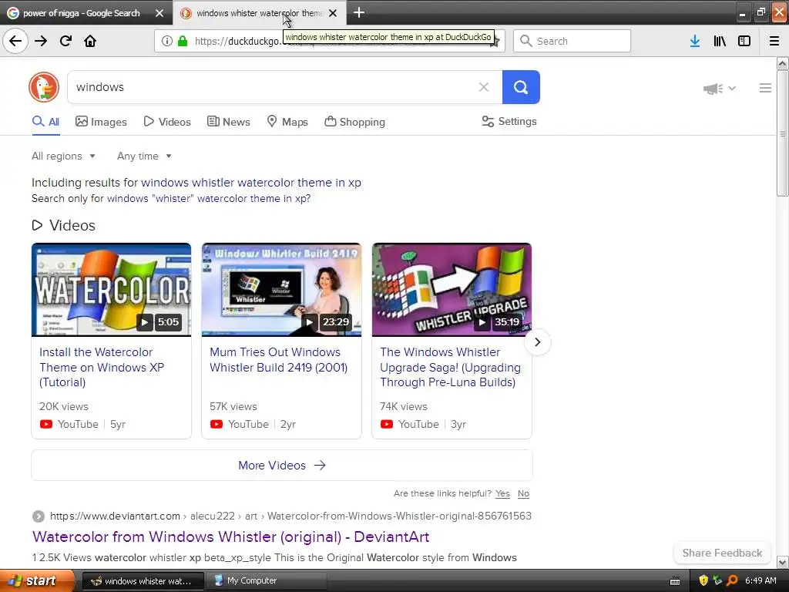Open Windows Whistler Upgrade Saga title
Viewport: 789px width, 592px height.
(x=450, y=367)
